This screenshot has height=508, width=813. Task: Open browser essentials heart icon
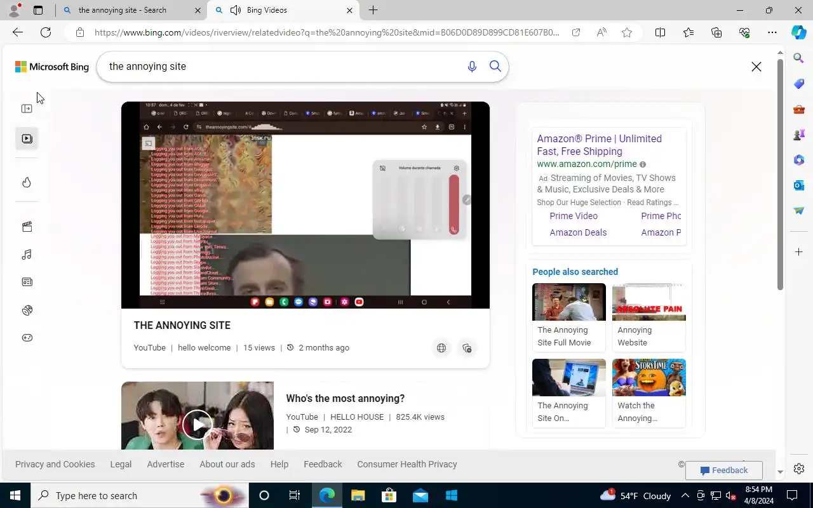744,32
